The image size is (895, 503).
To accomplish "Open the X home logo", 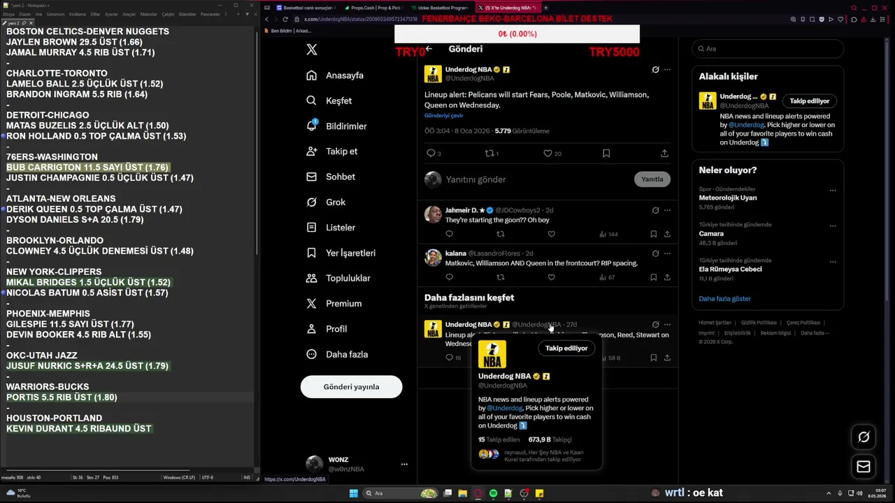I will 312,50.
